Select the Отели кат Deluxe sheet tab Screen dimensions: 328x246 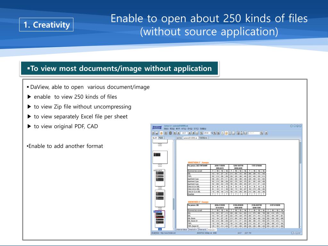pyautogui.click(x=182, y=230)
